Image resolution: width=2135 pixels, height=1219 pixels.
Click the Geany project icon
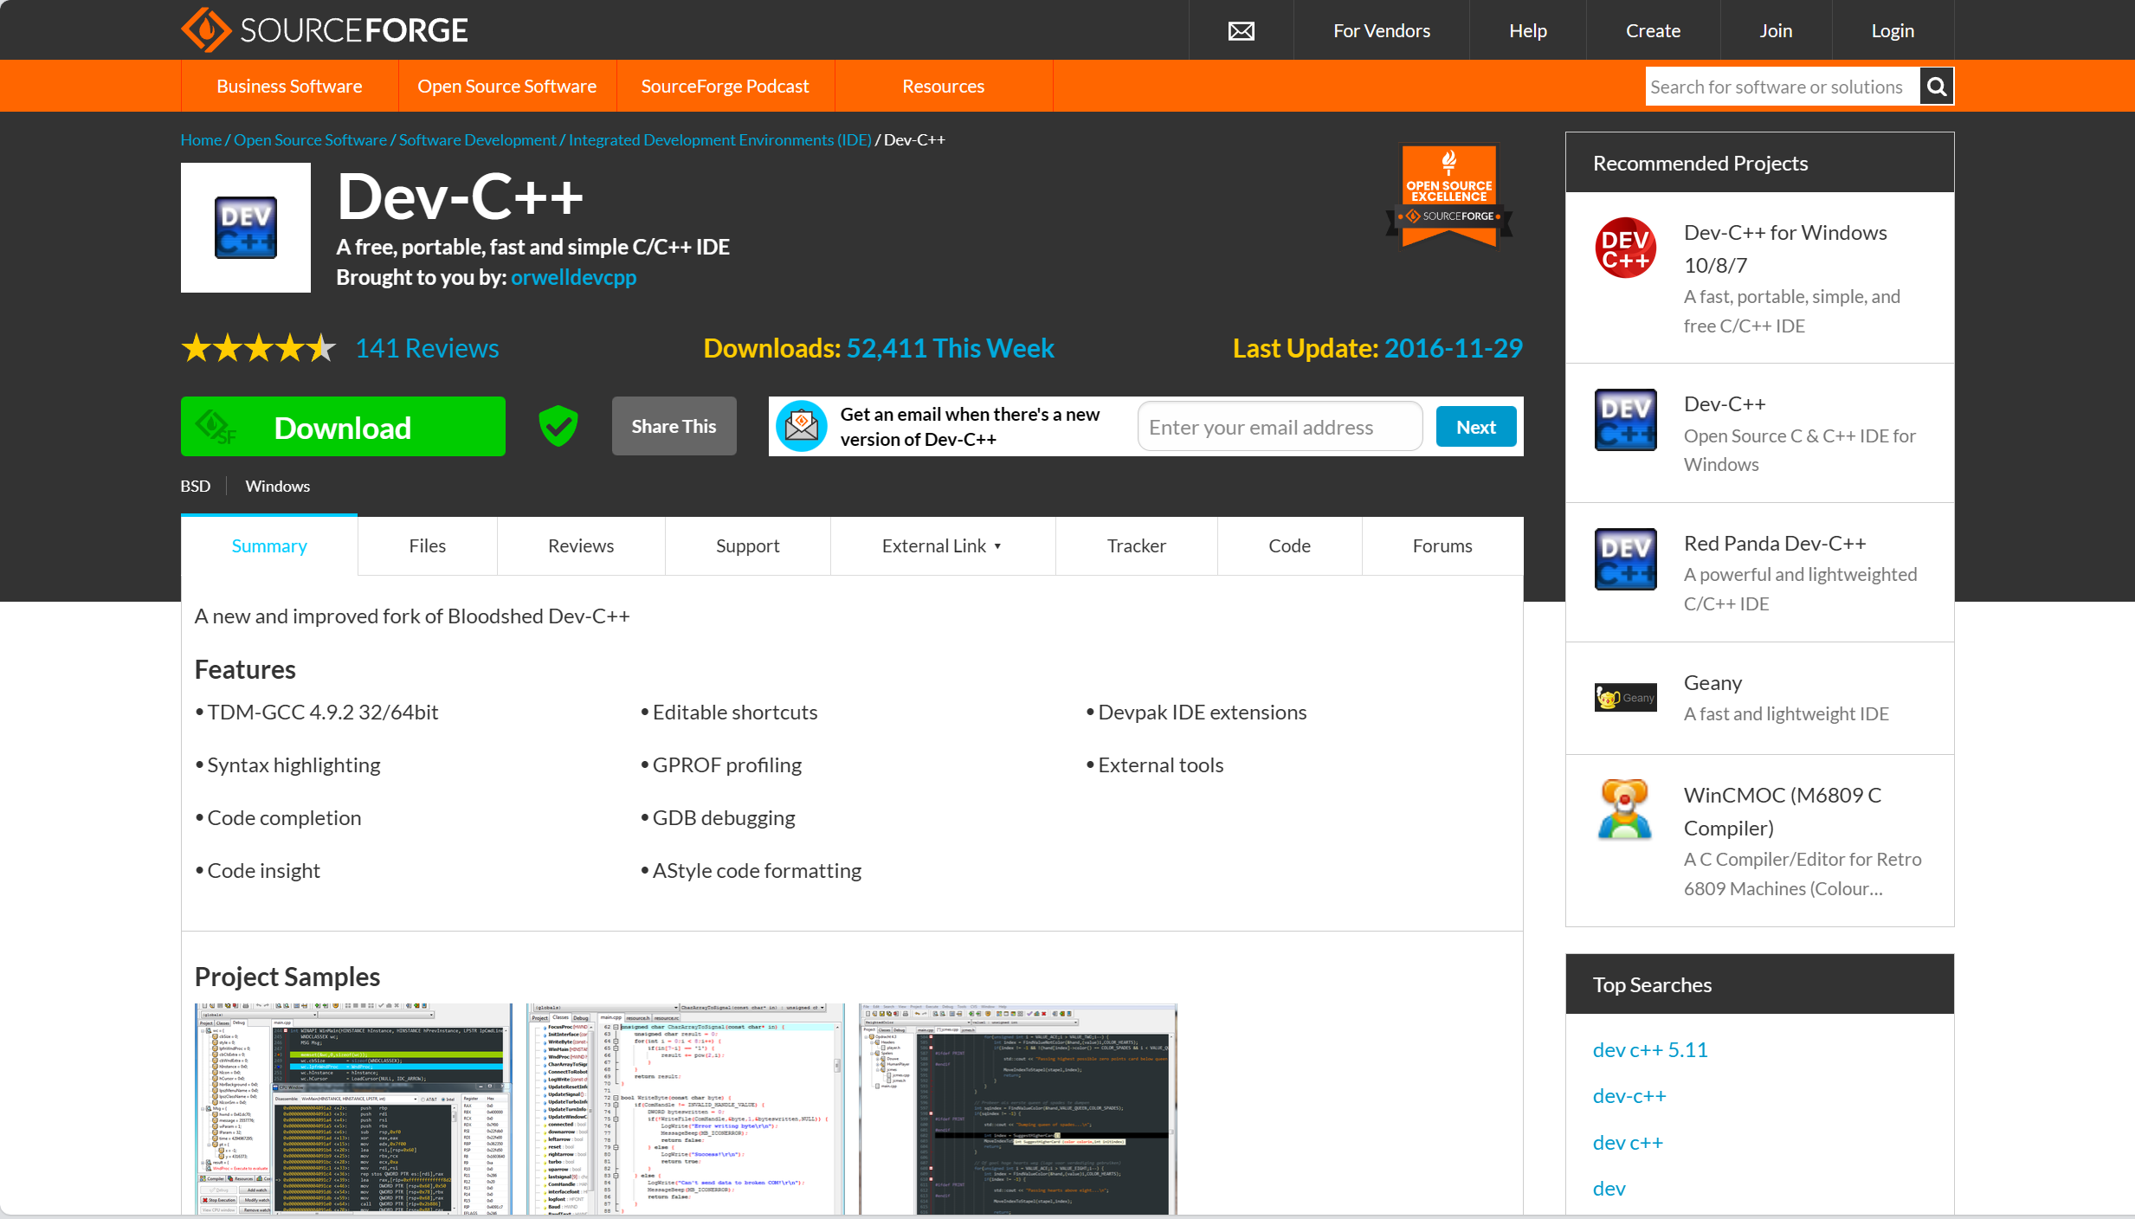(x=1625, y=697)
